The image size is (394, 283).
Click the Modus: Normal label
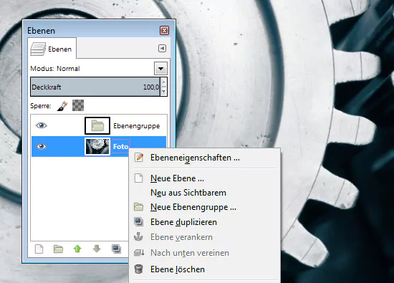(x=55, y=68)
